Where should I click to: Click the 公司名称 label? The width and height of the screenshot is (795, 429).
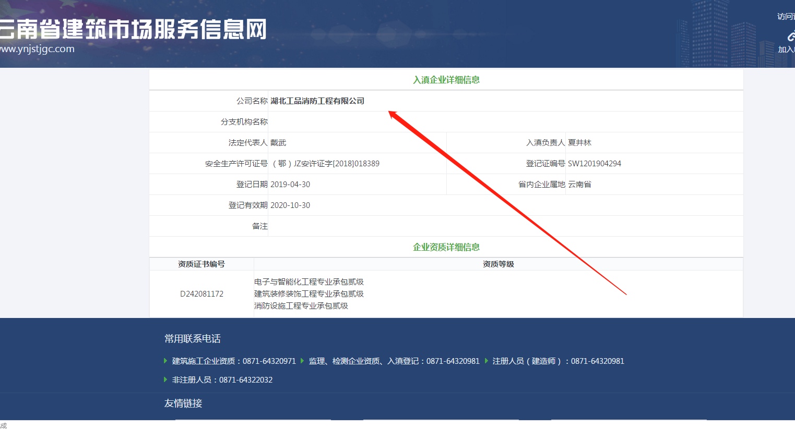click(x=252, y=101)
